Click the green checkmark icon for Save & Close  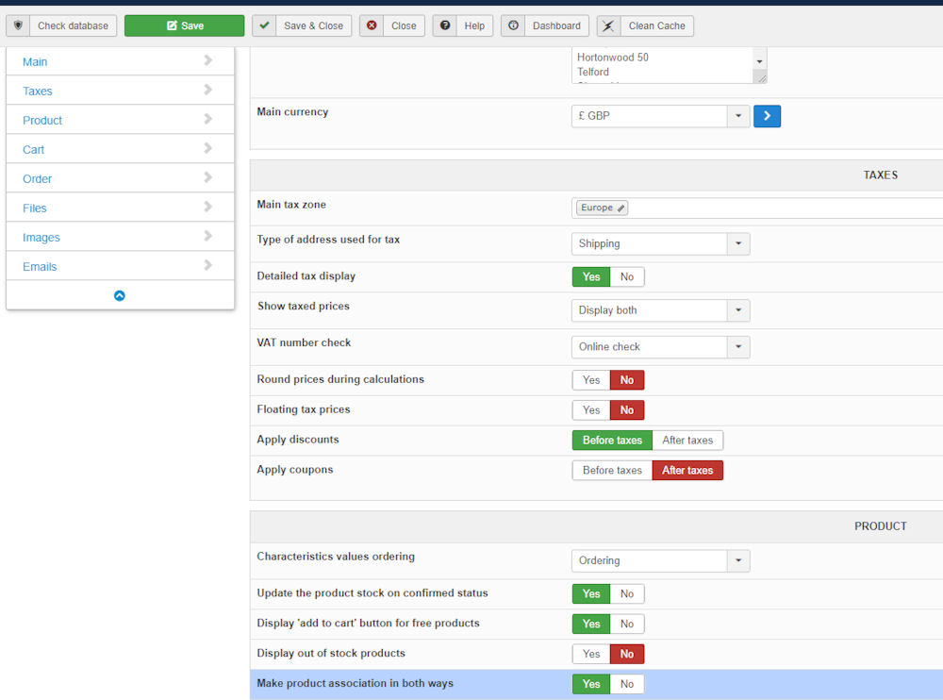(x=264, y=25)
